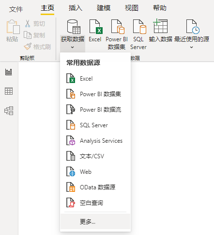214x235 pixels.
Task: Click the 粘贴 label under paste
Action: (12, 39)
